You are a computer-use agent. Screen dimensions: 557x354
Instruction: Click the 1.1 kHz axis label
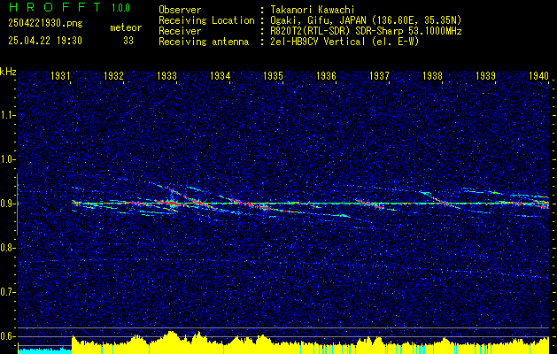point(7,115)
